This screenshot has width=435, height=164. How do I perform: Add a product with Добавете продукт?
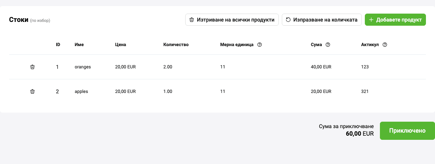pyautogui.click(x=395, y=20)
